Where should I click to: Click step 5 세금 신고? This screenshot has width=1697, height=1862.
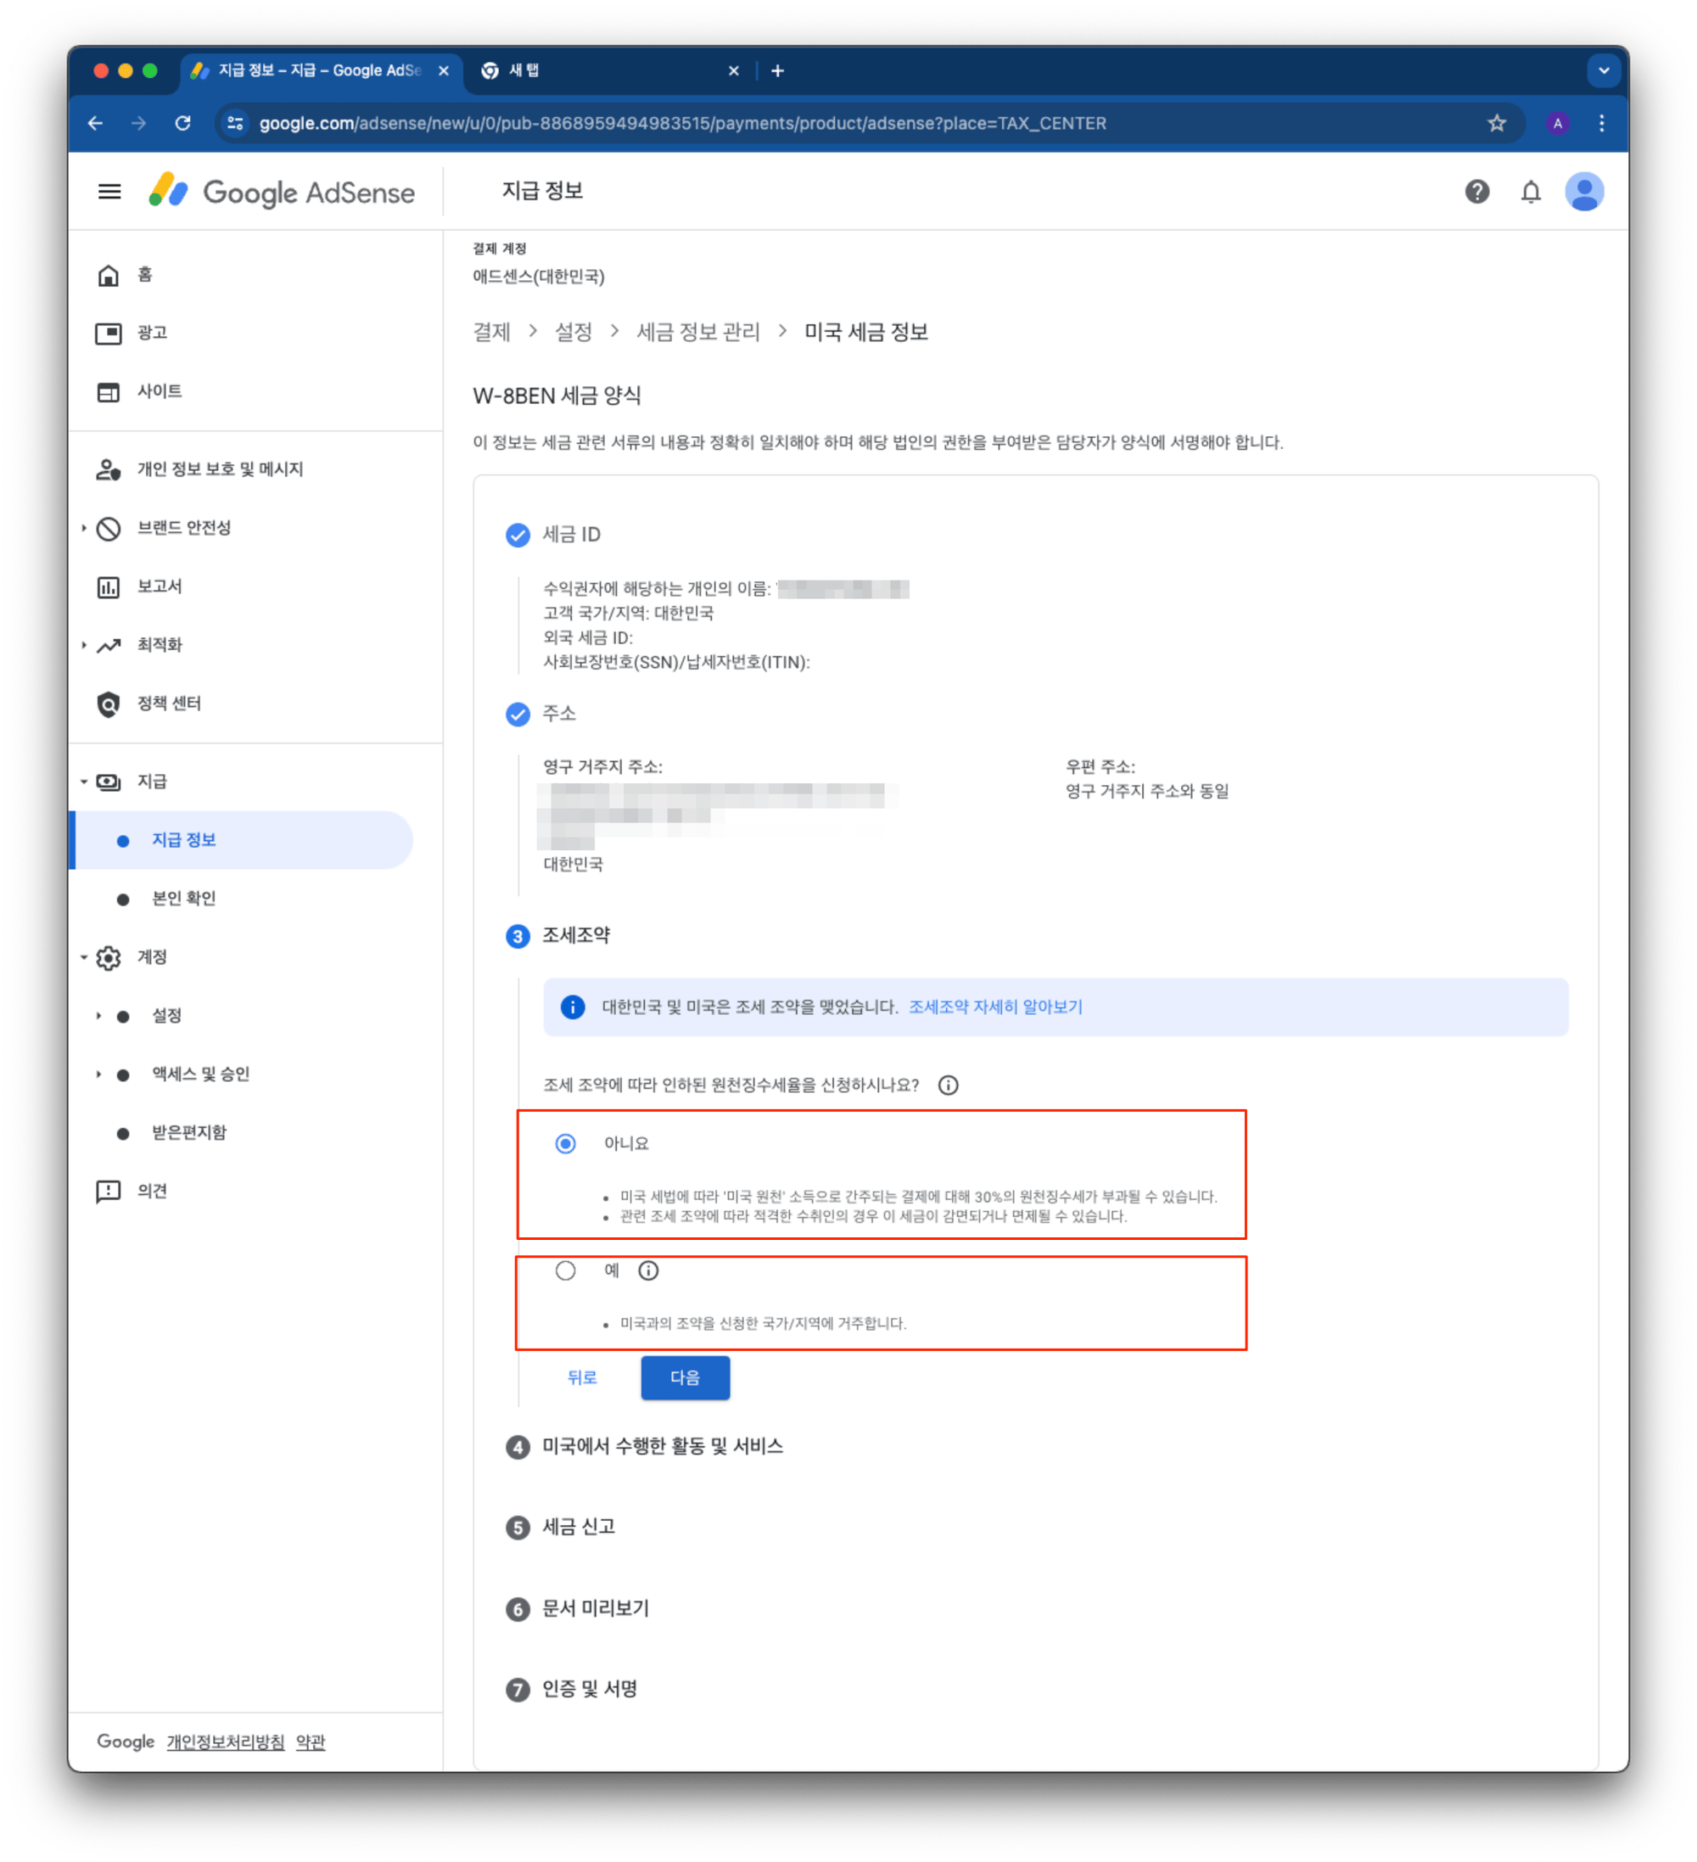(561, 1526)
